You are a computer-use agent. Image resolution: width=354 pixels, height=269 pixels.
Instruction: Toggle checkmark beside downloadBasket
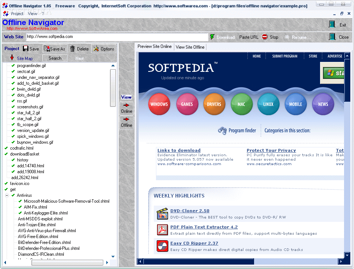[6, 154]
